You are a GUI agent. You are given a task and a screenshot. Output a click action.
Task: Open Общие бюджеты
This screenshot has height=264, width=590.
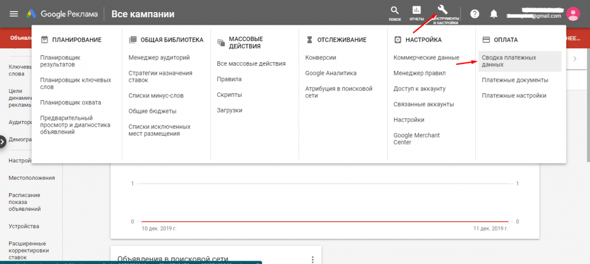152,111
